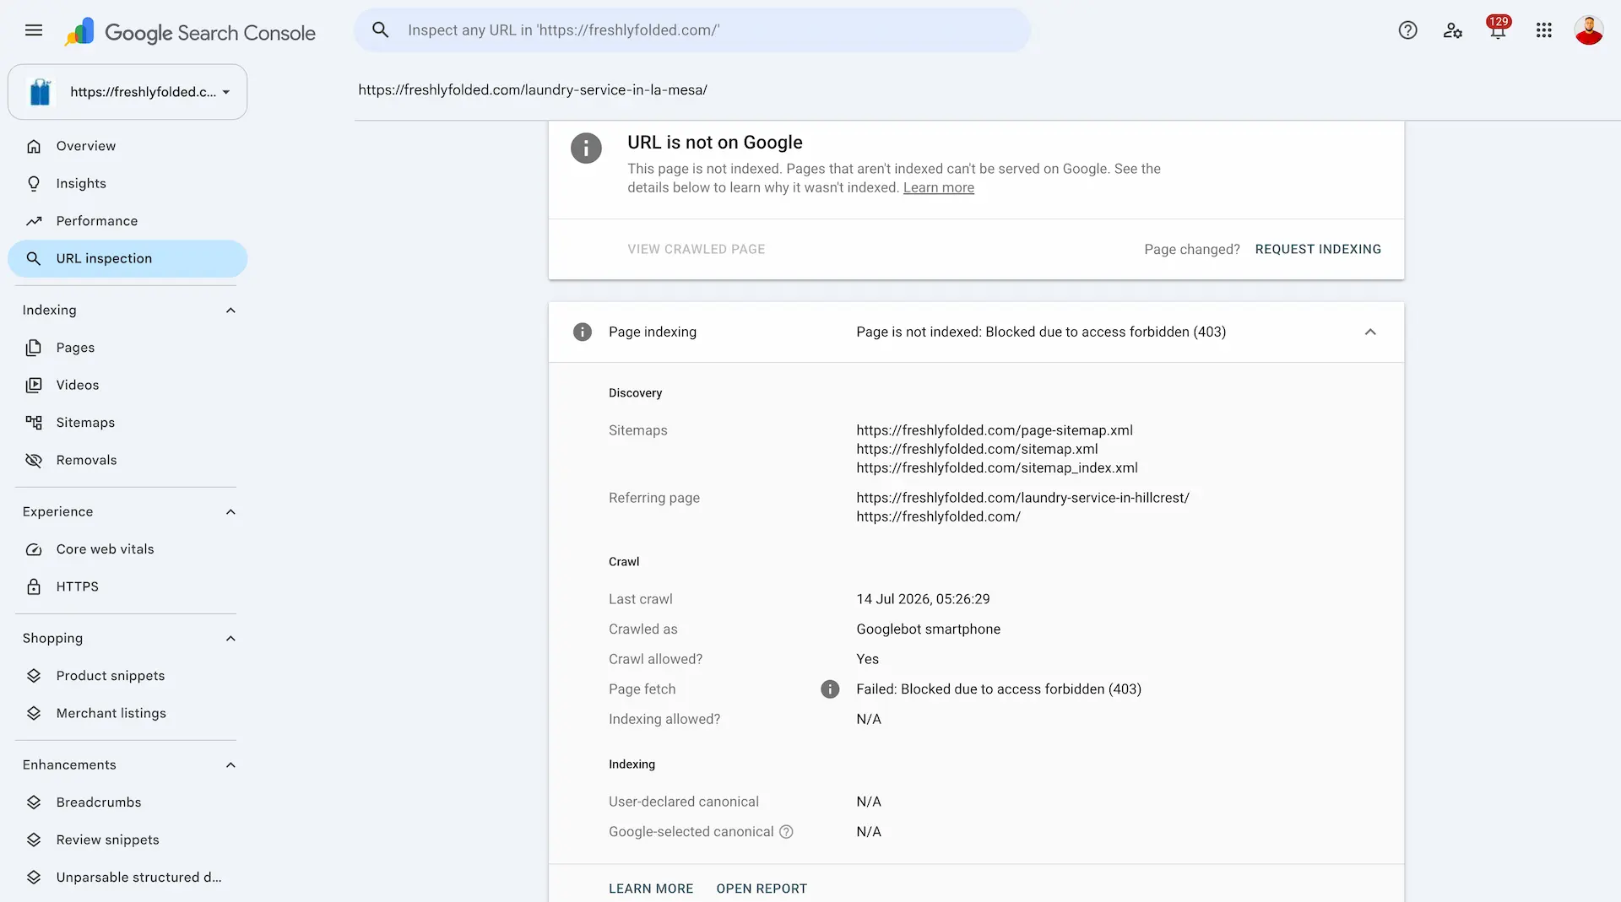Collapse the Page indexing details panel
Viewport: 1621px width, 902px height.
(x=1370, y=332)
